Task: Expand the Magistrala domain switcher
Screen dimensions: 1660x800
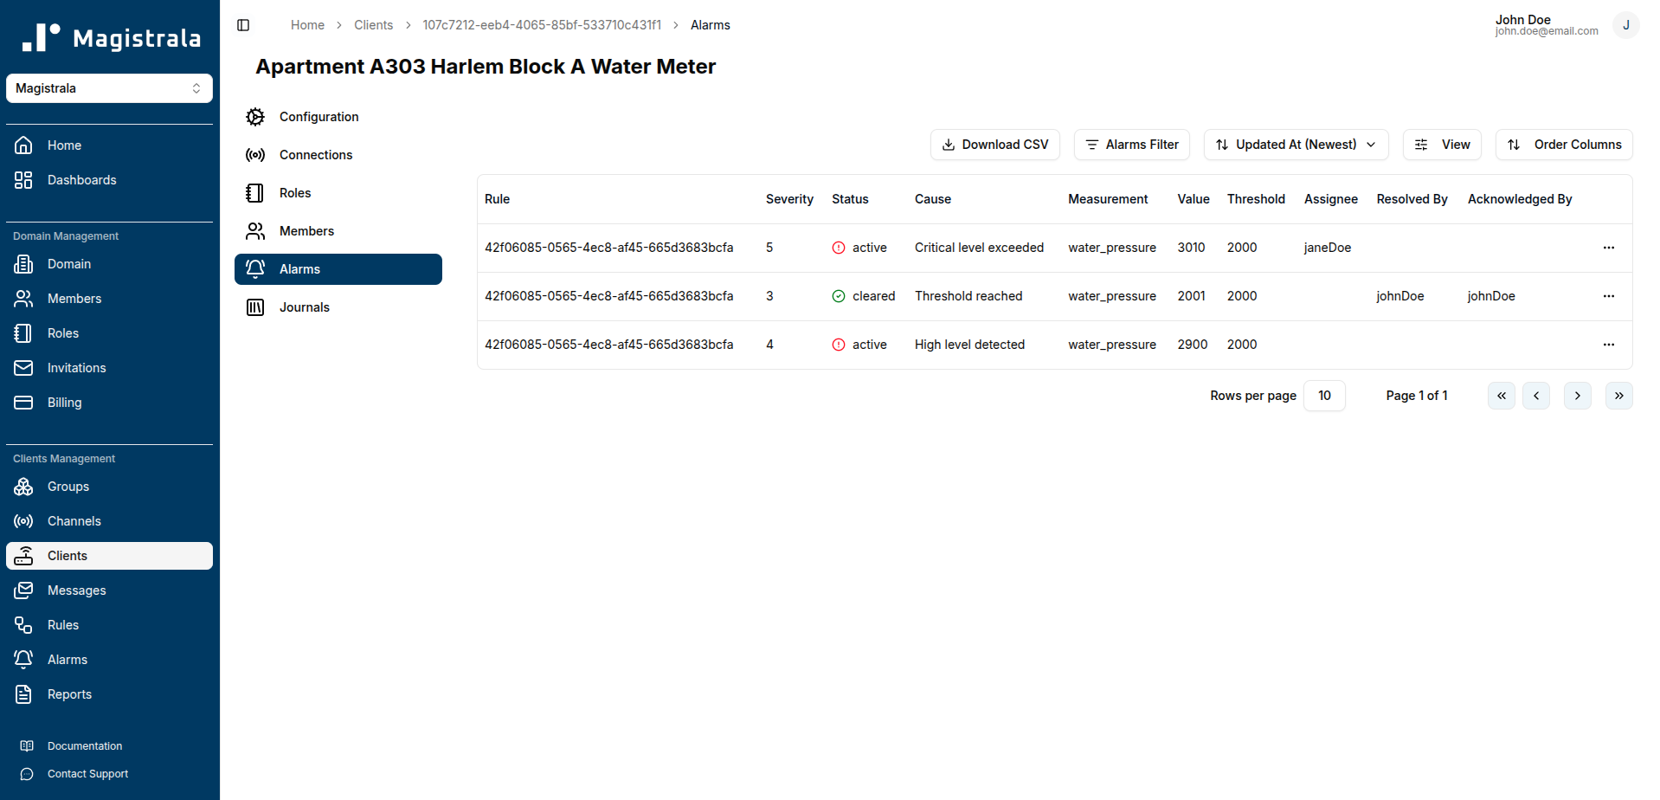Action: coord(109,88)
